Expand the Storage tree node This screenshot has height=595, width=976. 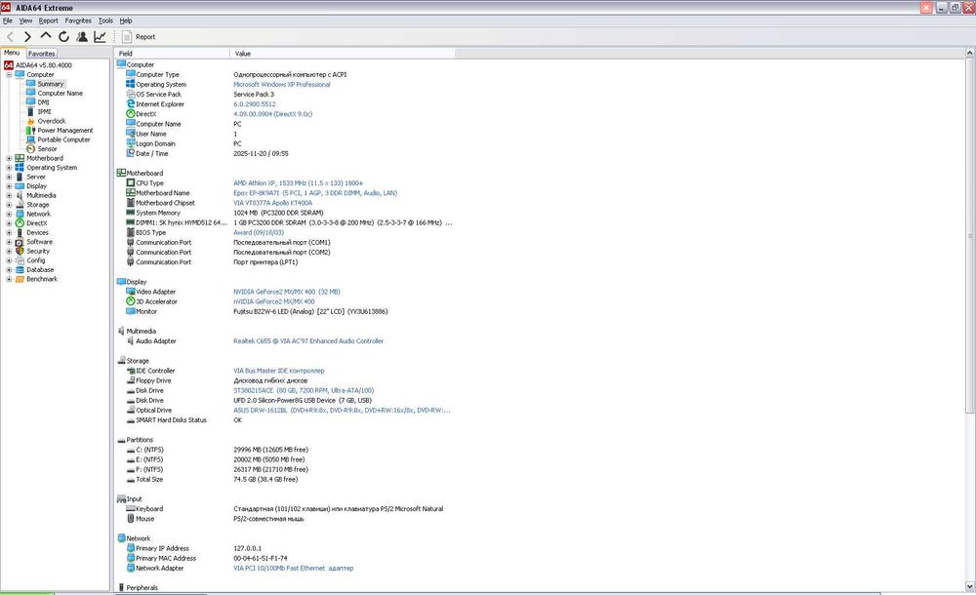click(10, 205)
